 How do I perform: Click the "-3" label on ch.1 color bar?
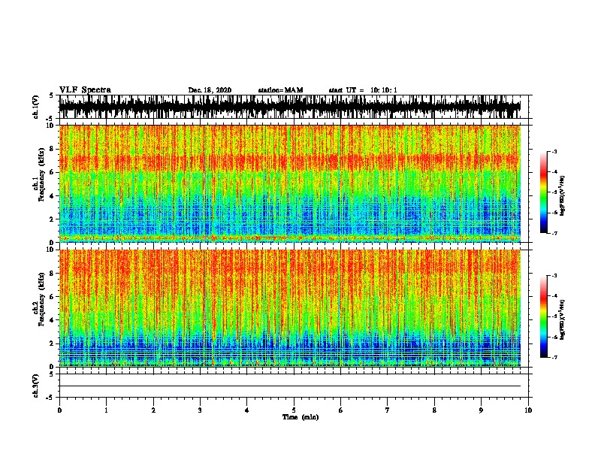click(x=554, y=151)
